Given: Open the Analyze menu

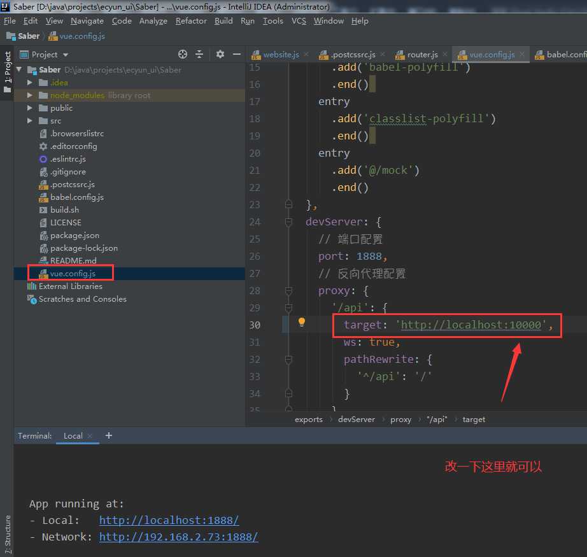Looking at the screenshot, I should (x=153, y=21).
